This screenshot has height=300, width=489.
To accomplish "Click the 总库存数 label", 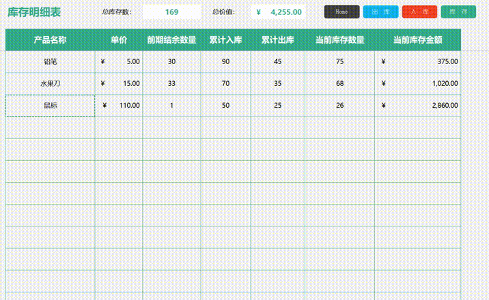I will pos(117,12).
